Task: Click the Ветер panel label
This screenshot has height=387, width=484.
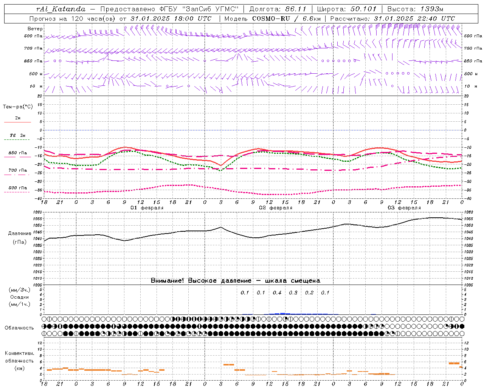Action: point(35,29)
